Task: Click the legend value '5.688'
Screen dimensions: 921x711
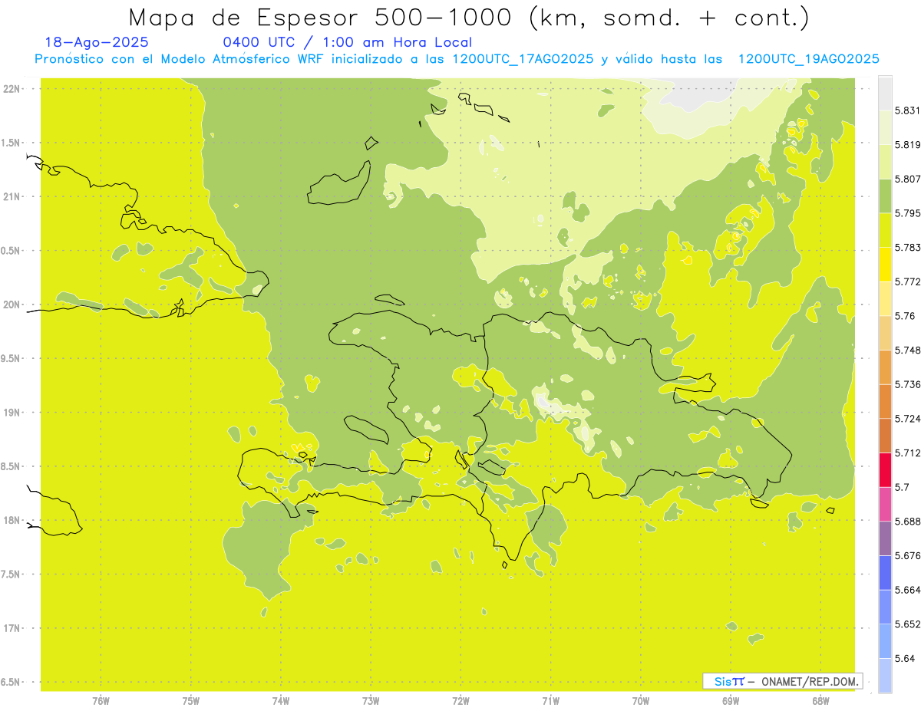Action: pos(907,522)
